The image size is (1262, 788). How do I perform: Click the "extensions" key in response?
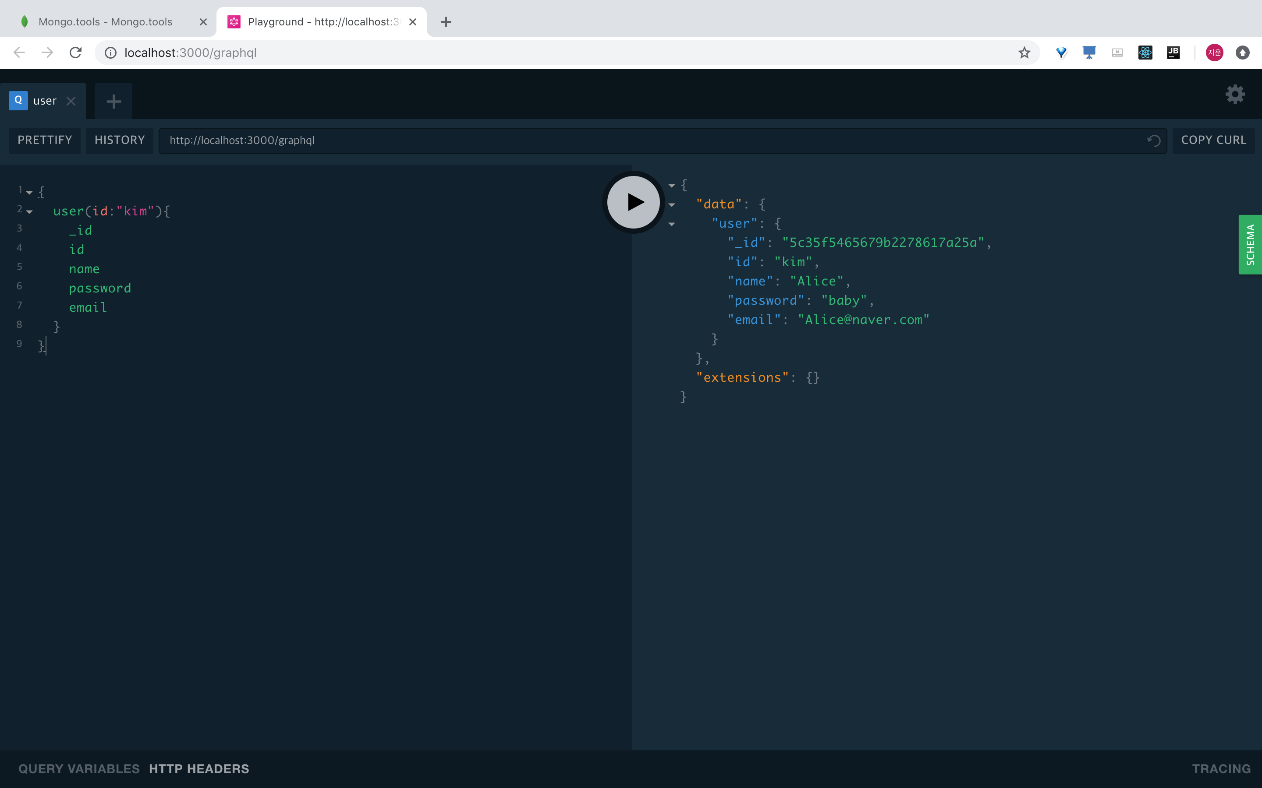coord(742,377)
